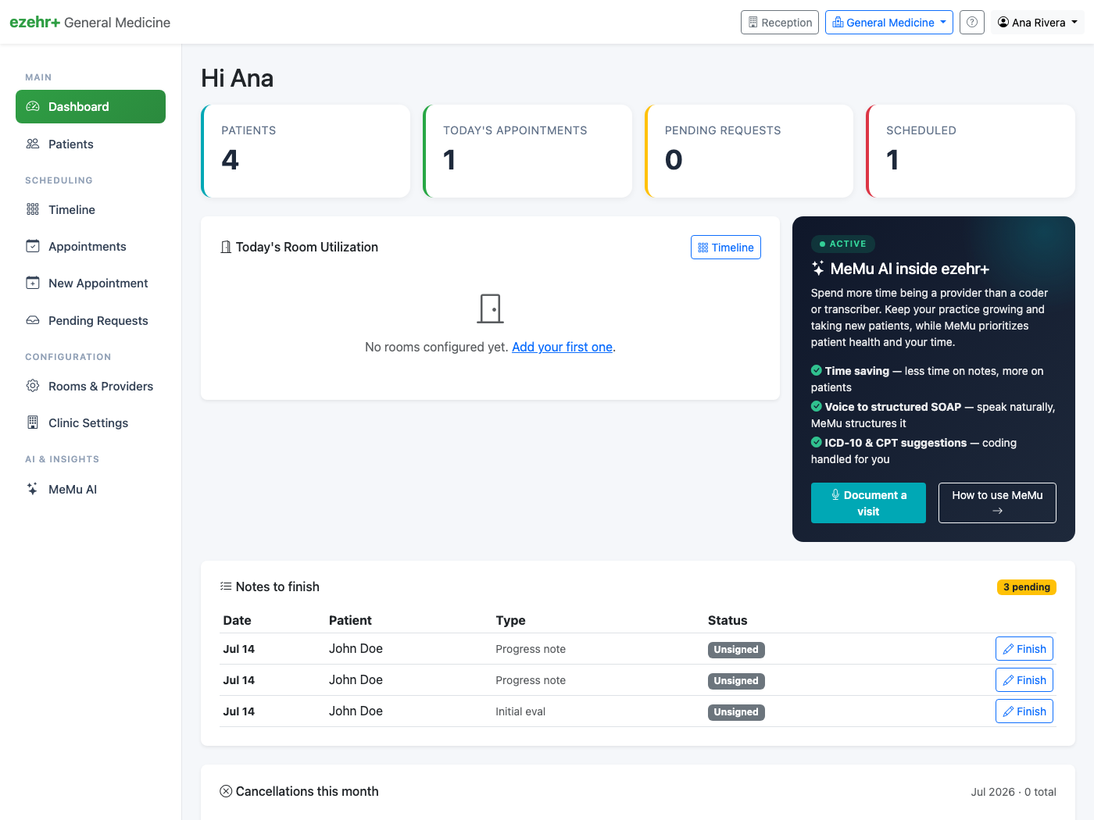Click the ezehr+ logo

pos(35,22)
